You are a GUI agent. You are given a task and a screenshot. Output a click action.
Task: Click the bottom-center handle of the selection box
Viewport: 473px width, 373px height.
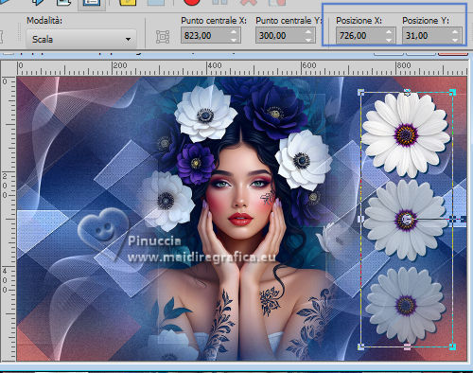(407, 347)
